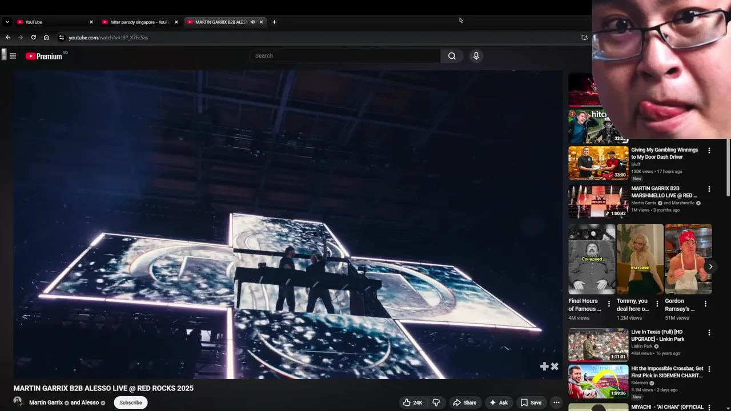Open Linkin Park channel link

(641, 346)
